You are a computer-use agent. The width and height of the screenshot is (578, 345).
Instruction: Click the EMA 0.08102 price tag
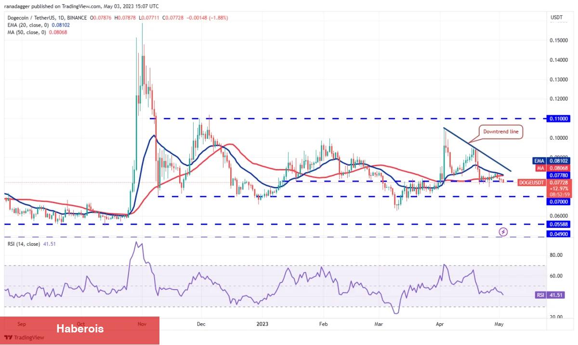tap(551, 161)
